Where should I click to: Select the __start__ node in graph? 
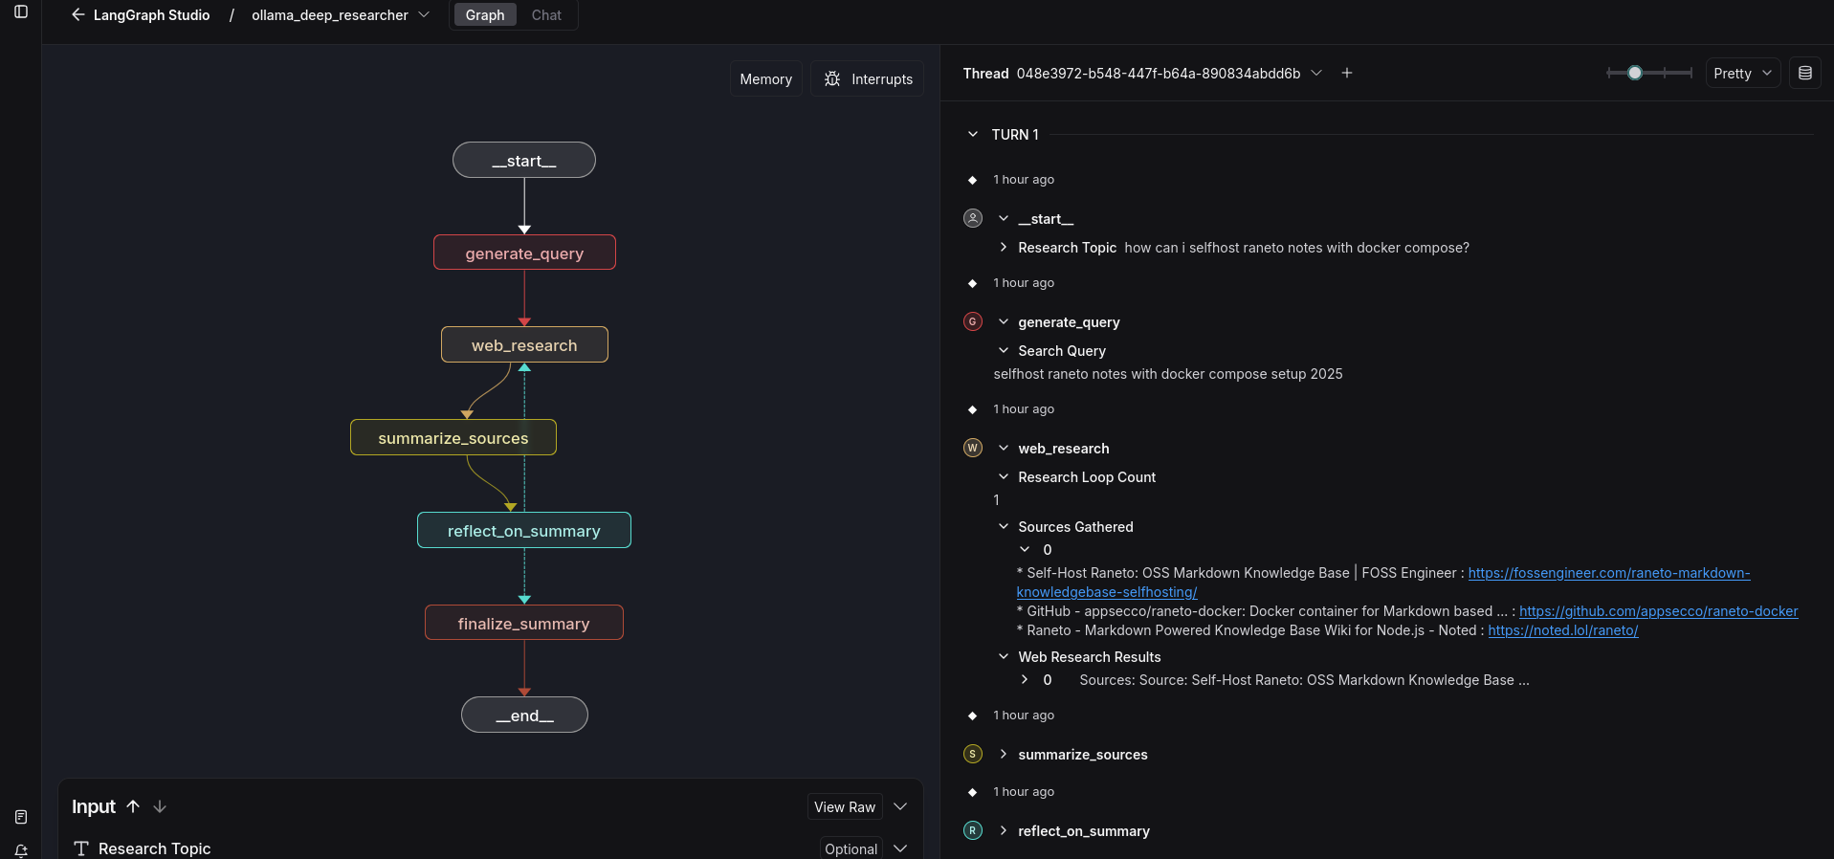[524, 160]
